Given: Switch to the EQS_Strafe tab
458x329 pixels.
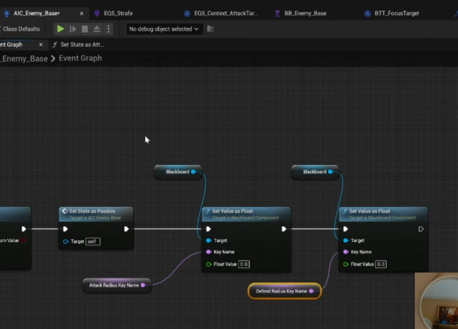Looking at the screenshot, I should pos(118,13).
